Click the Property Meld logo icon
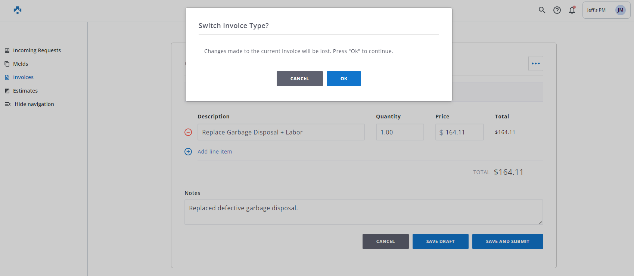This screenshot has width=634, height=276. pos(18,10)
